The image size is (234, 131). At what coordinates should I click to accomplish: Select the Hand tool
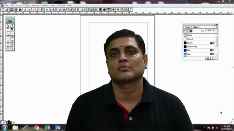pos(8,48)
